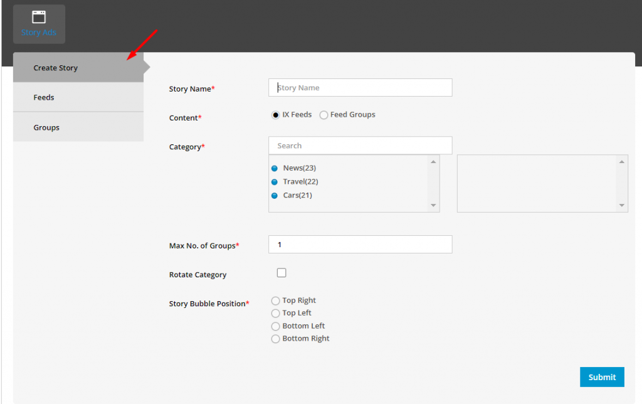642x404 pixels.
Task: Select Top Right bubble position
Action: 276,300
